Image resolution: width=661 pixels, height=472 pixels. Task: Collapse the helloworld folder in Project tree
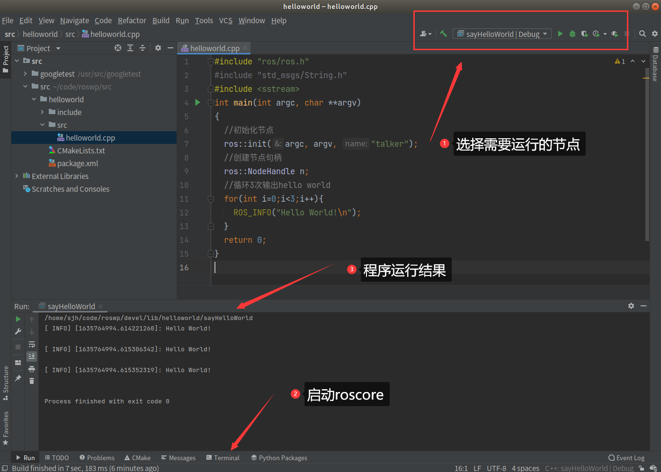click(34, 99)
